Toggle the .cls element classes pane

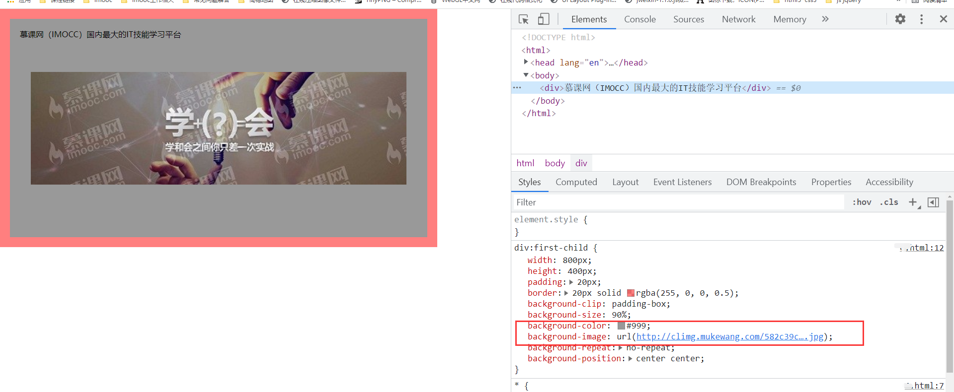(x=889, y=202)
